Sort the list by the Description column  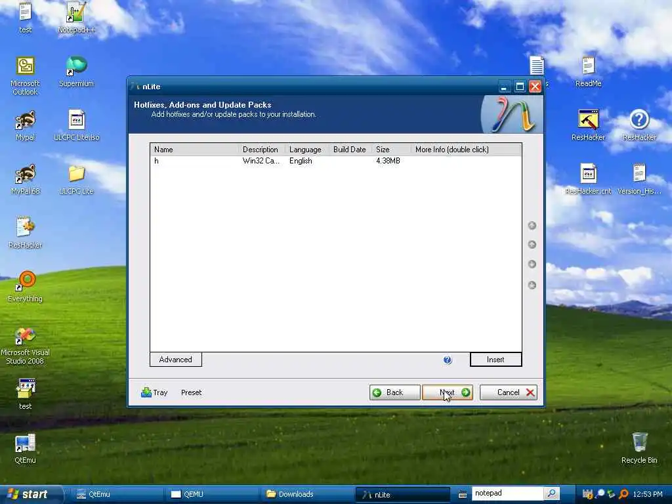pyautogui.click(x=261, y=150)
